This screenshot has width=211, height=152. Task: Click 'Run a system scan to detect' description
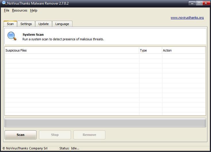[63, 39]
